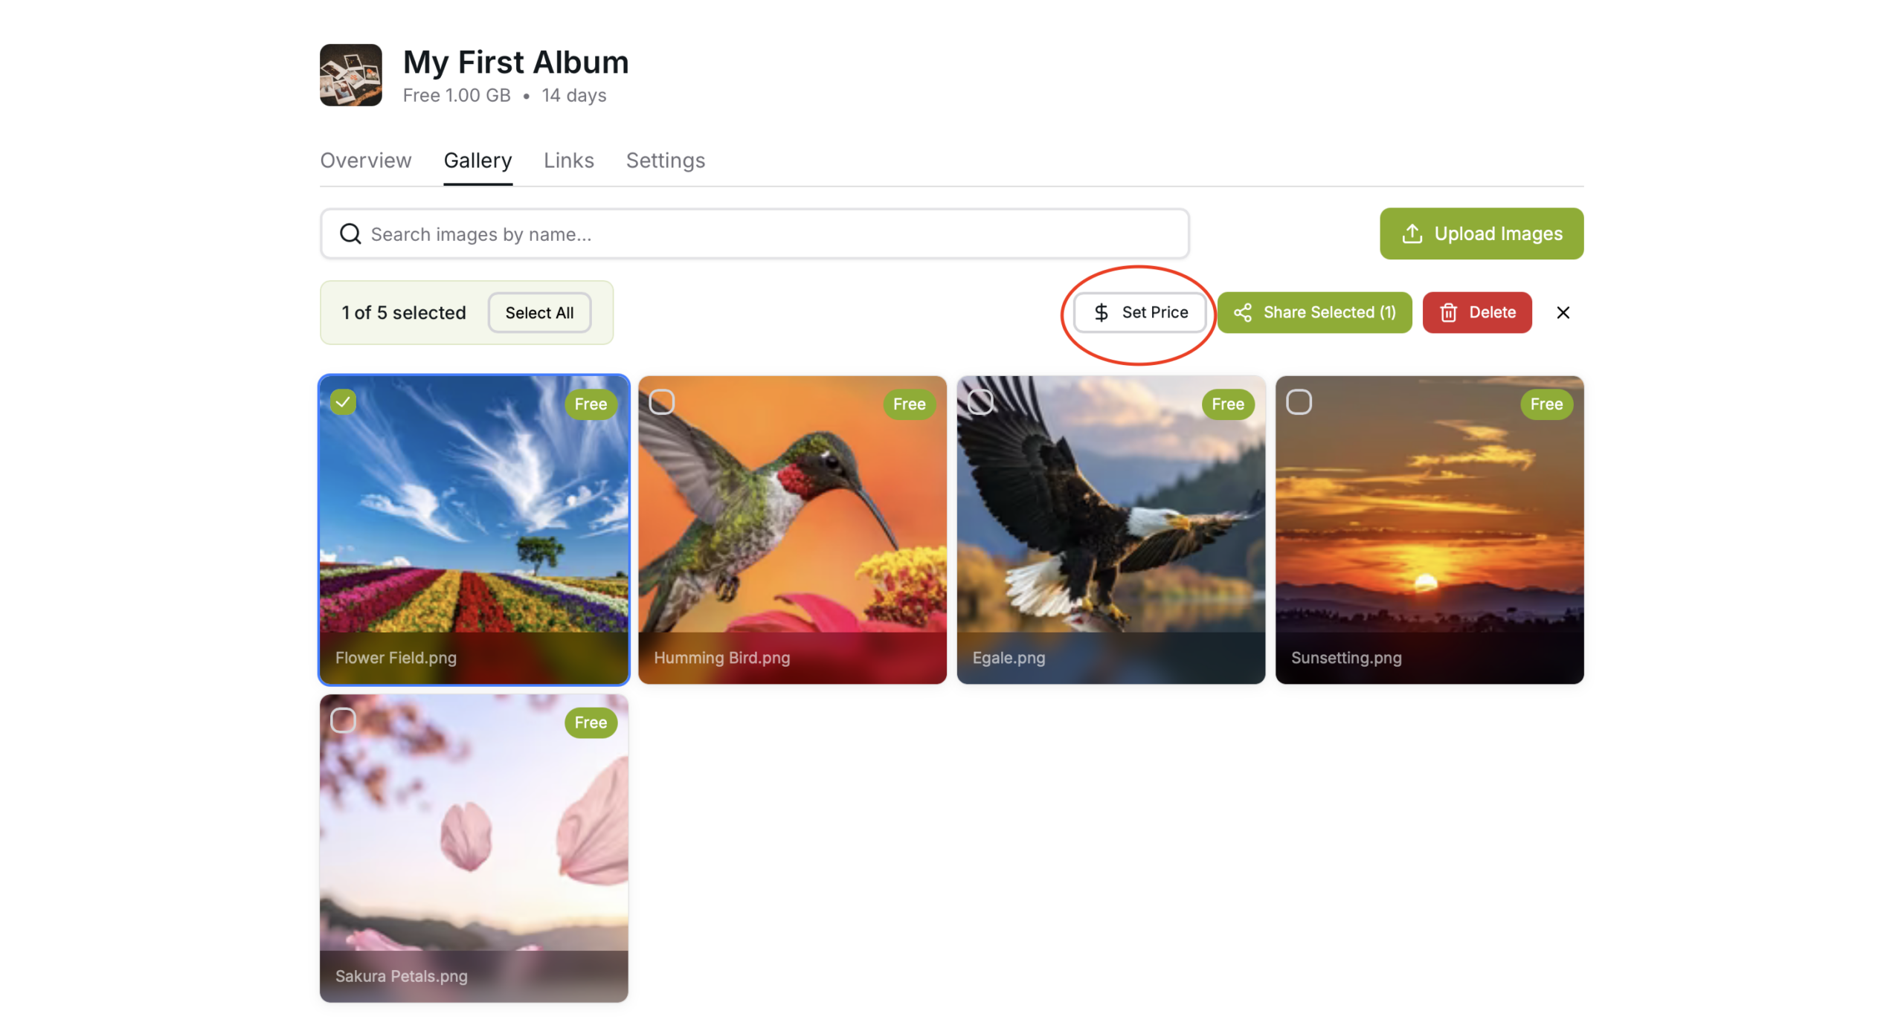Clear selection with the X icon
1904x1031 pixels.
(1563, 313)
